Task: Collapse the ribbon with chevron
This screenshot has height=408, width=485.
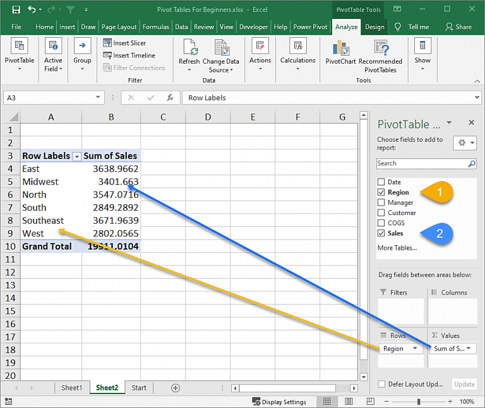Action: click(x=477, y=81)
